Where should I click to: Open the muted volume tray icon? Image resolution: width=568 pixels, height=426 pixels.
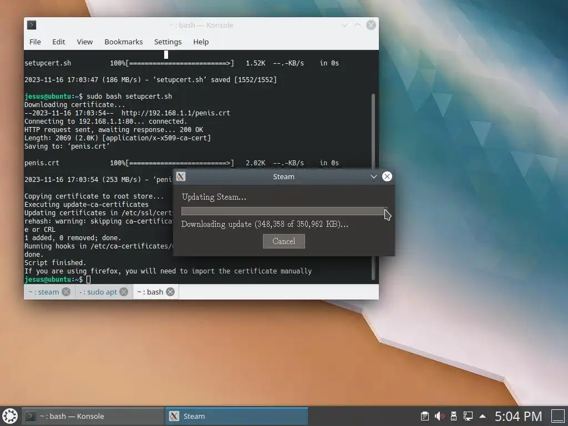coord(439,416)
